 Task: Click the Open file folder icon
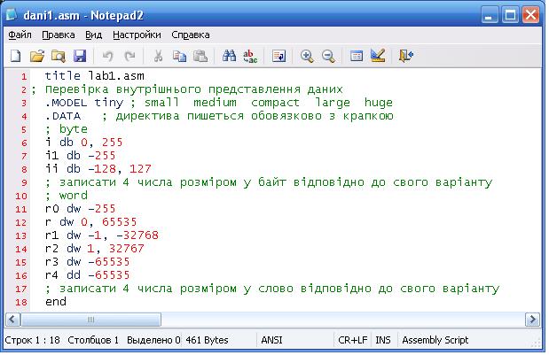[x=37, y=56]
